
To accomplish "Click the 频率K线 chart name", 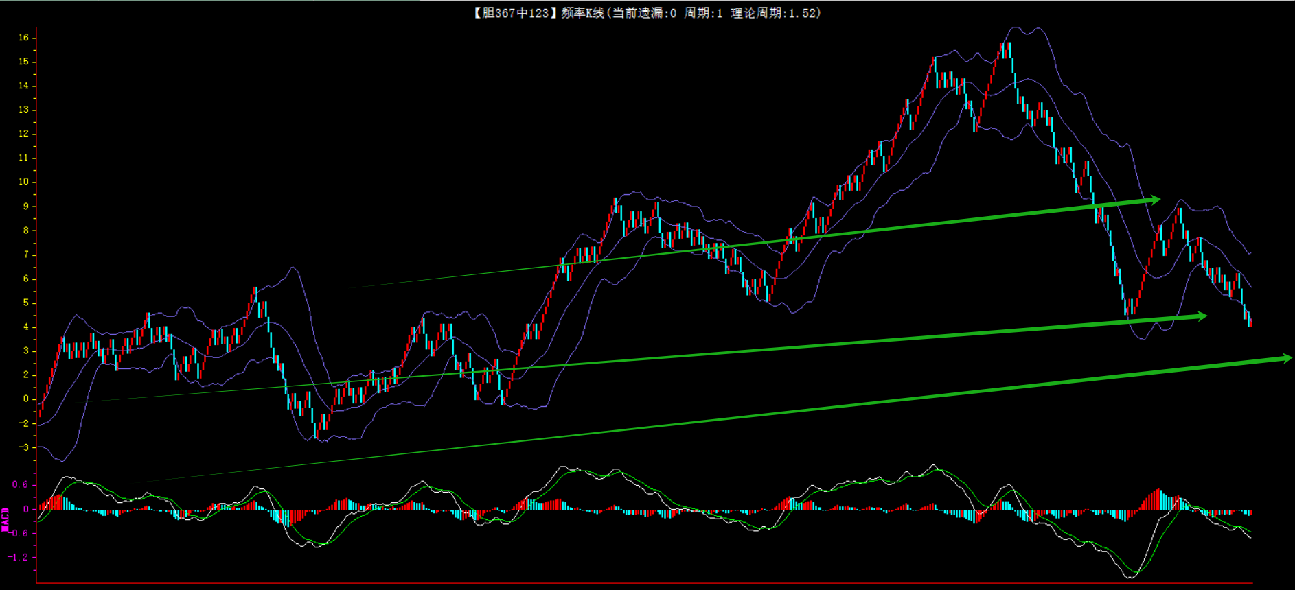I will coord(582,13).
